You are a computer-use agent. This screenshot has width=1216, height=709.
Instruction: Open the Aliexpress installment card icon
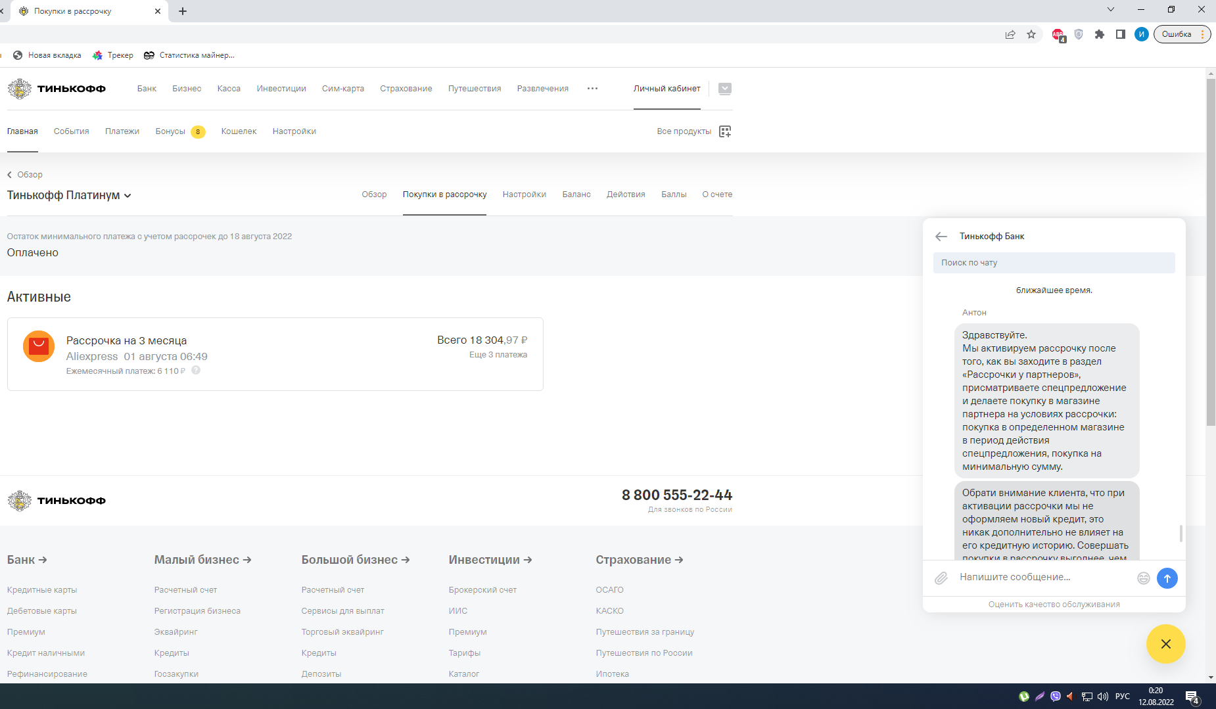pos(39,346)
